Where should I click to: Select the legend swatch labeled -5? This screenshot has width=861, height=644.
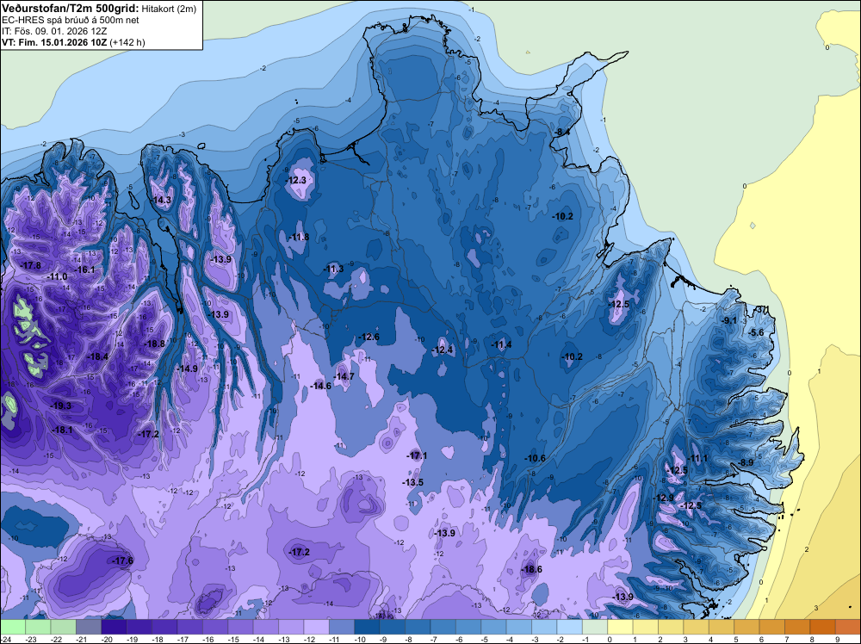tap(493, 627)
